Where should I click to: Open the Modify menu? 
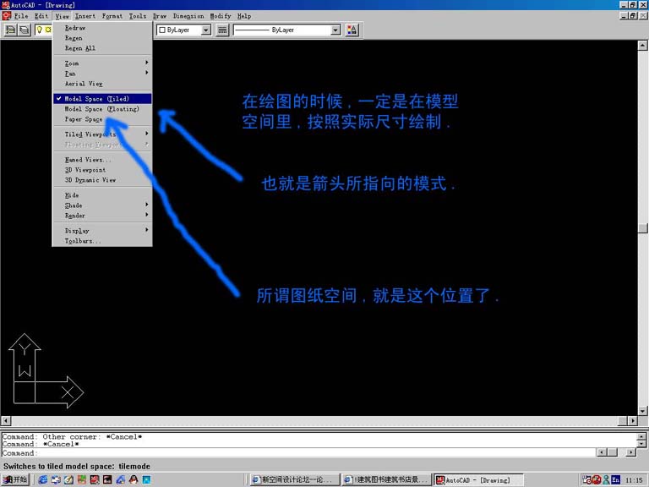(x=221, y=16)
